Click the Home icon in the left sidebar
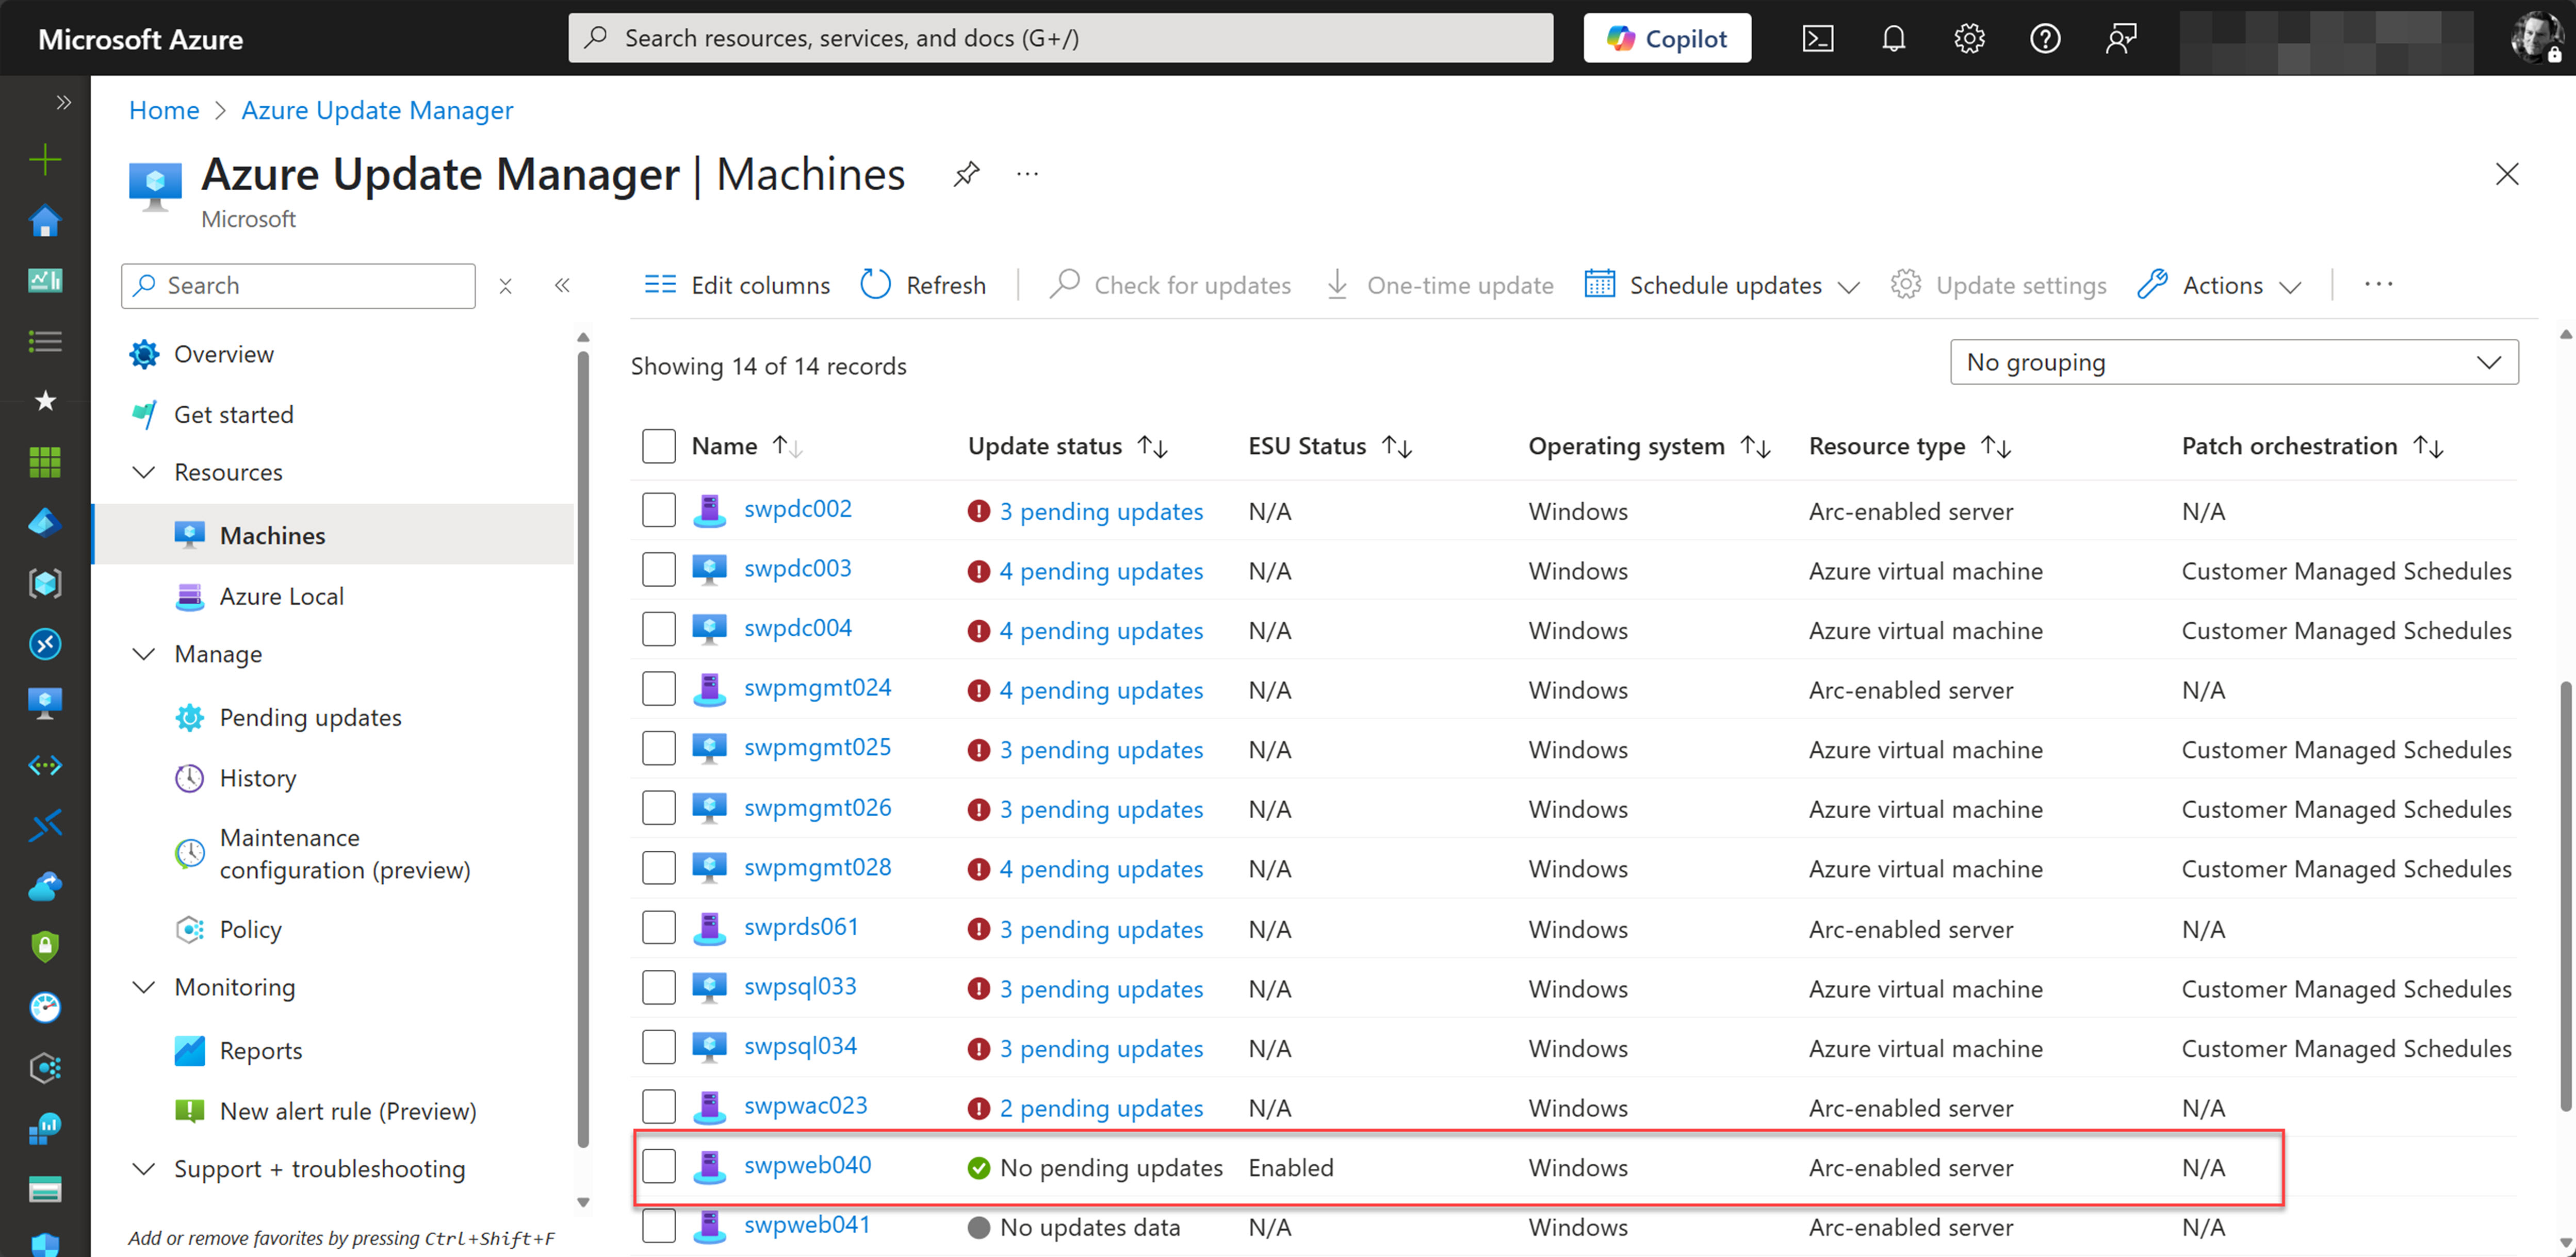Screen dimensions: 2576x1257 [x=44, y=221]
